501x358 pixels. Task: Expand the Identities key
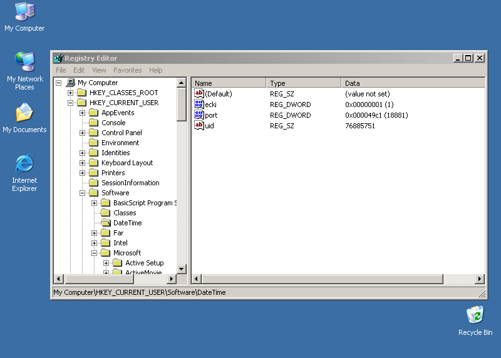coord(83,153)
